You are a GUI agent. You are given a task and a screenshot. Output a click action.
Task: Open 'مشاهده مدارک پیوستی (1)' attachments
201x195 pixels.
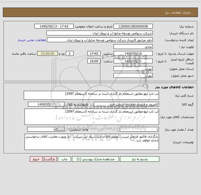[x=96, y=159]
